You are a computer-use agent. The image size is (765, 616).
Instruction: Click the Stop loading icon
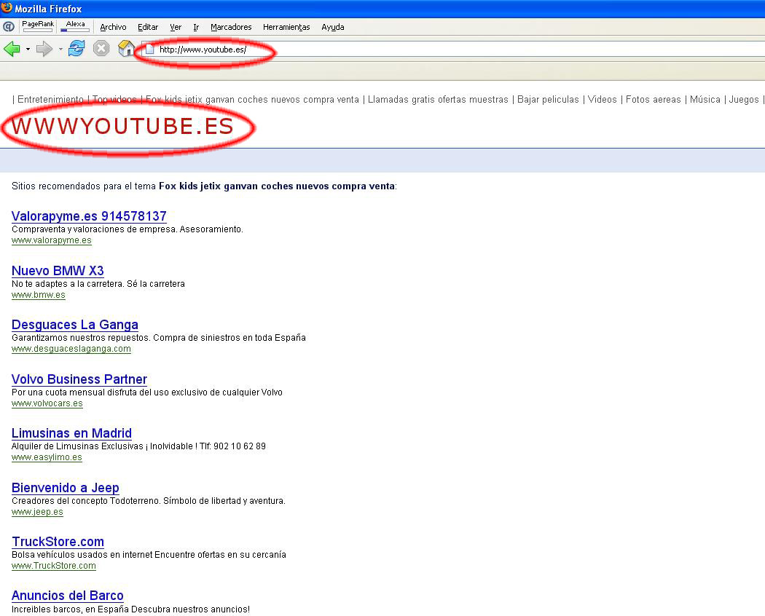pyautogui.click(x=101, y=49)
